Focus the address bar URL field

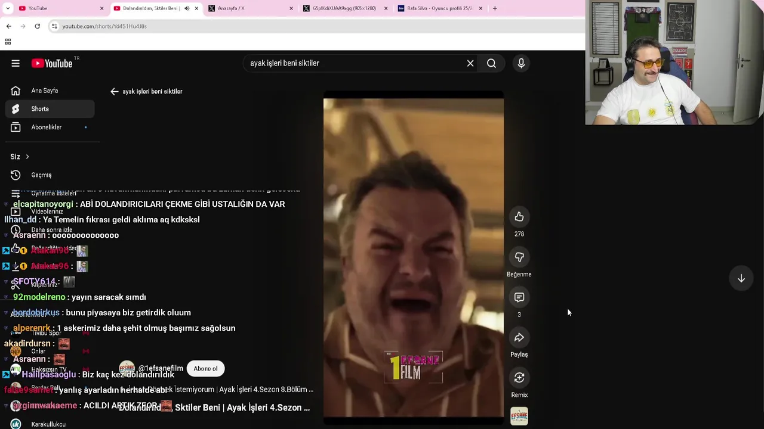316,26
